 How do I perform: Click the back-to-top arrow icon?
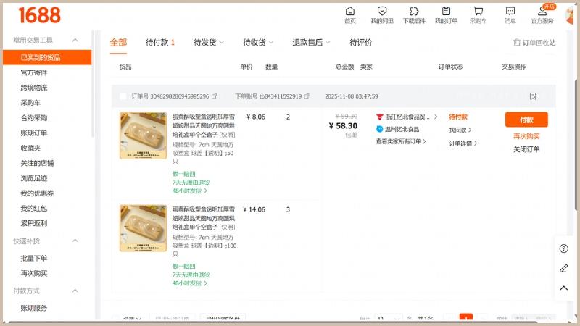pos(563,288)
